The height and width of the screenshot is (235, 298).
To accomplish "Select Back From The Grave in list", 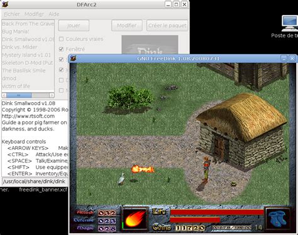I will pos(28,24).
